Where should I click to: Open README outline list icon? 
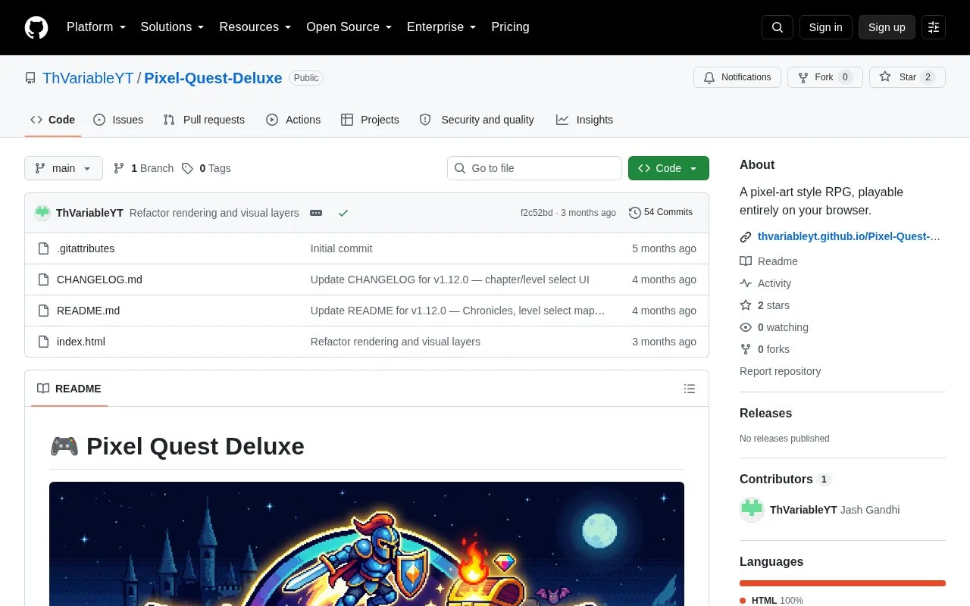(690, 389)
